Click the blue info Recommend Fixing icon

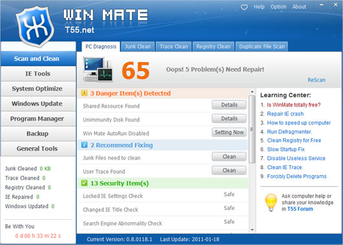[84, 145]
